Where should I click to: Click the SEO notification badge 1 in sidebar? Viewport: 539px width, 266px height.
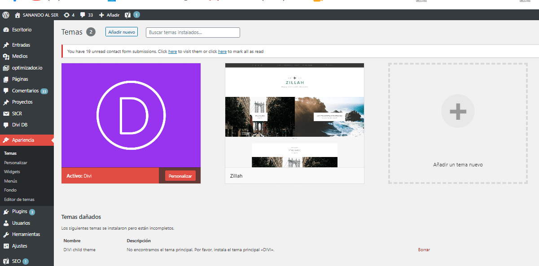tap(26, 261)
